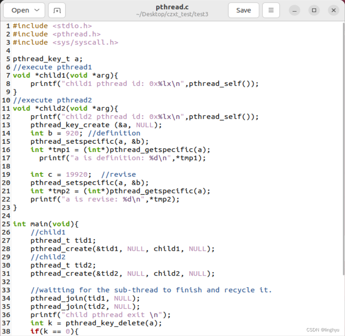Screen dimensions: 345x336
Task: Click the '//execute pthread1' comment
Action: point(52,68)
